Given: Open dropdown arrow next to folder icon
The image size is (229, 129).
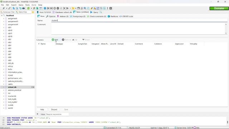Looking at the screenshot, I should (x=75, y=8).
